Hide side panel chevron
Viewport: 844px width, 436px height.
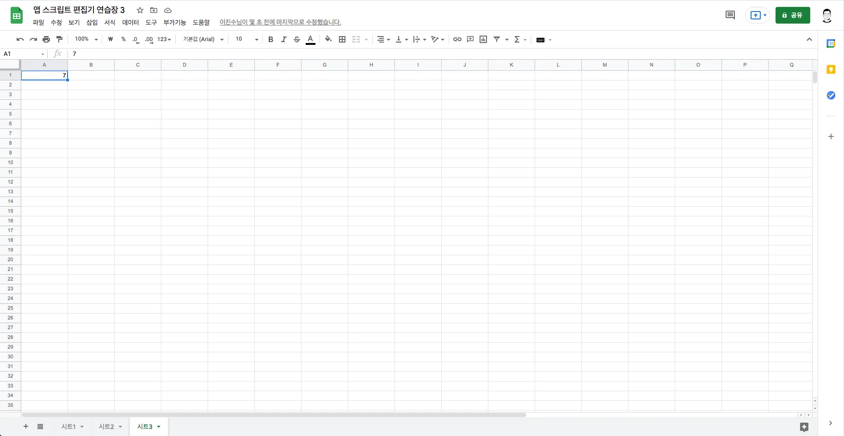click(831, 423)
